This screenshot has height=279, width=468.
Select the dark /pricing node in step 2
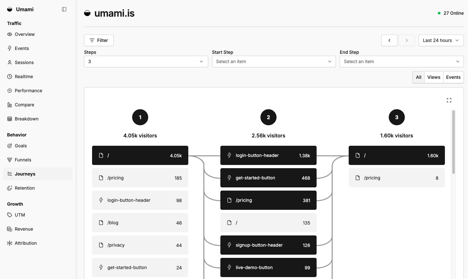[268, 200]
